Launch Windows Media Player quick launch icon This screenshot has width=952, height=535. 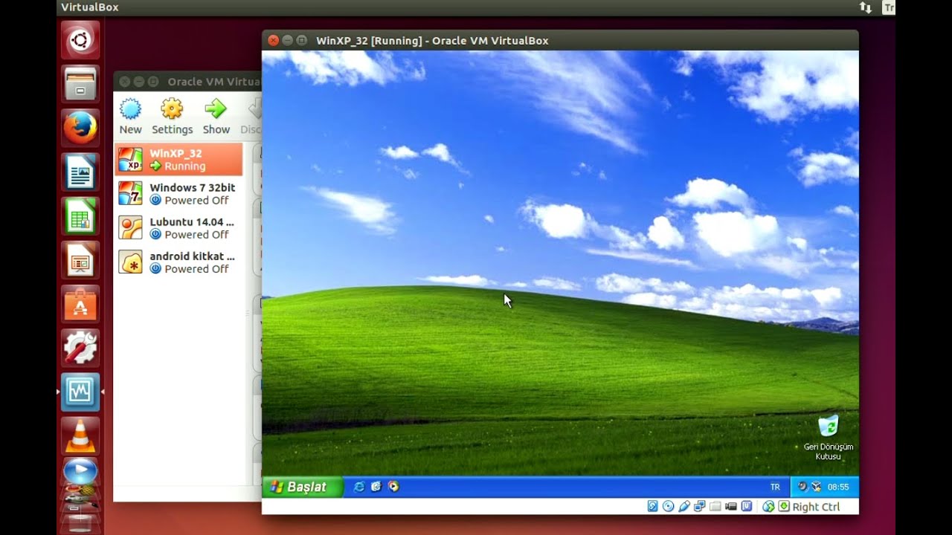pyautogui.click(x=393, y=487)
